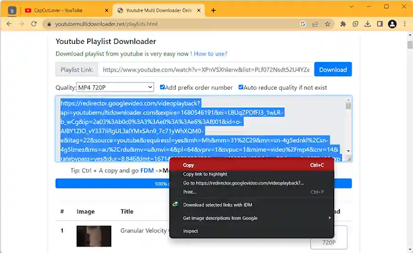The width and height of the screenshot is (413, 253).
Task: Toggle the browser side panel icon
Action: 380,24
